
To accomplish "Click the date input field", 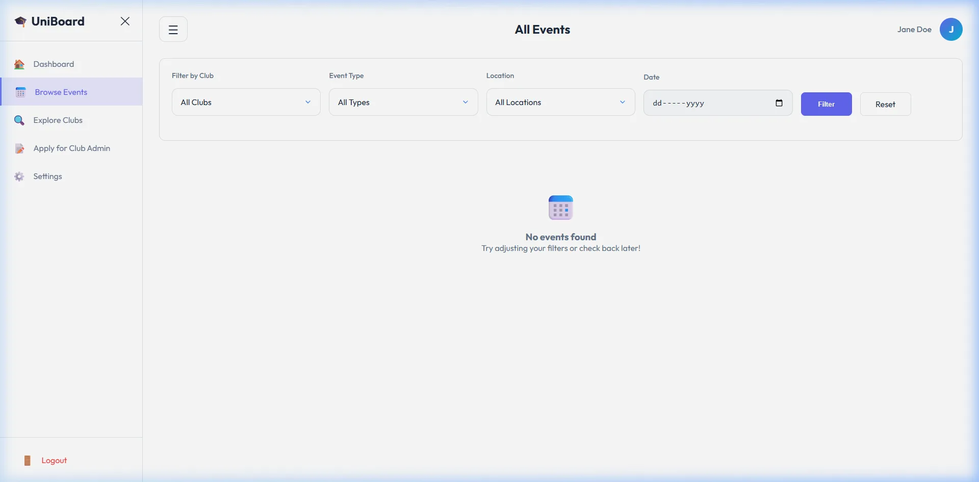I will click(718, 103).
